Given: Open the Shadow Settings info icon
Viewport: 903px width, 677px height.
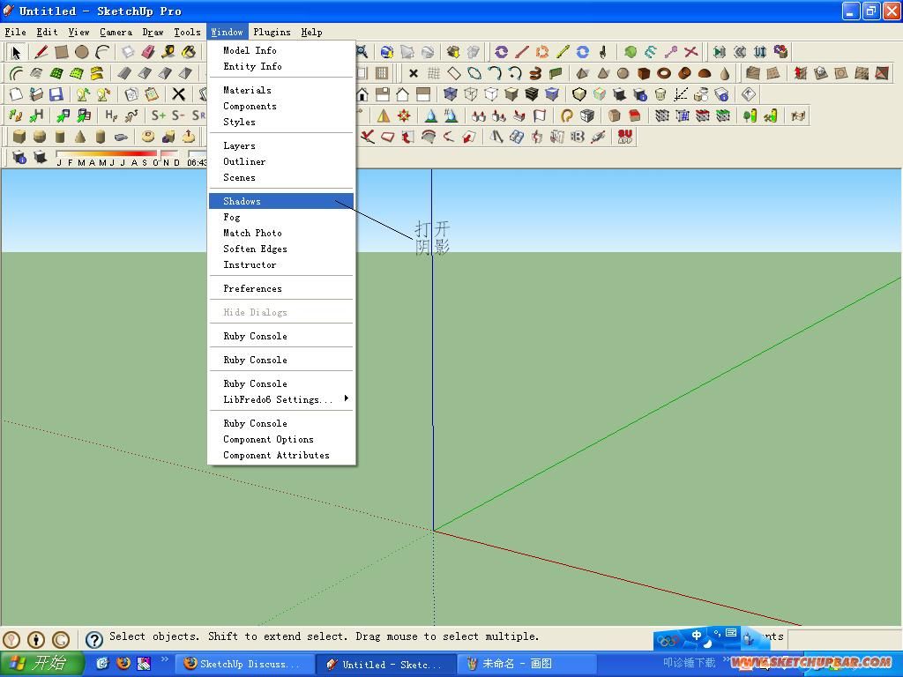Looking at the screenshot, I should pyautogui.click(x=19, y=157).
